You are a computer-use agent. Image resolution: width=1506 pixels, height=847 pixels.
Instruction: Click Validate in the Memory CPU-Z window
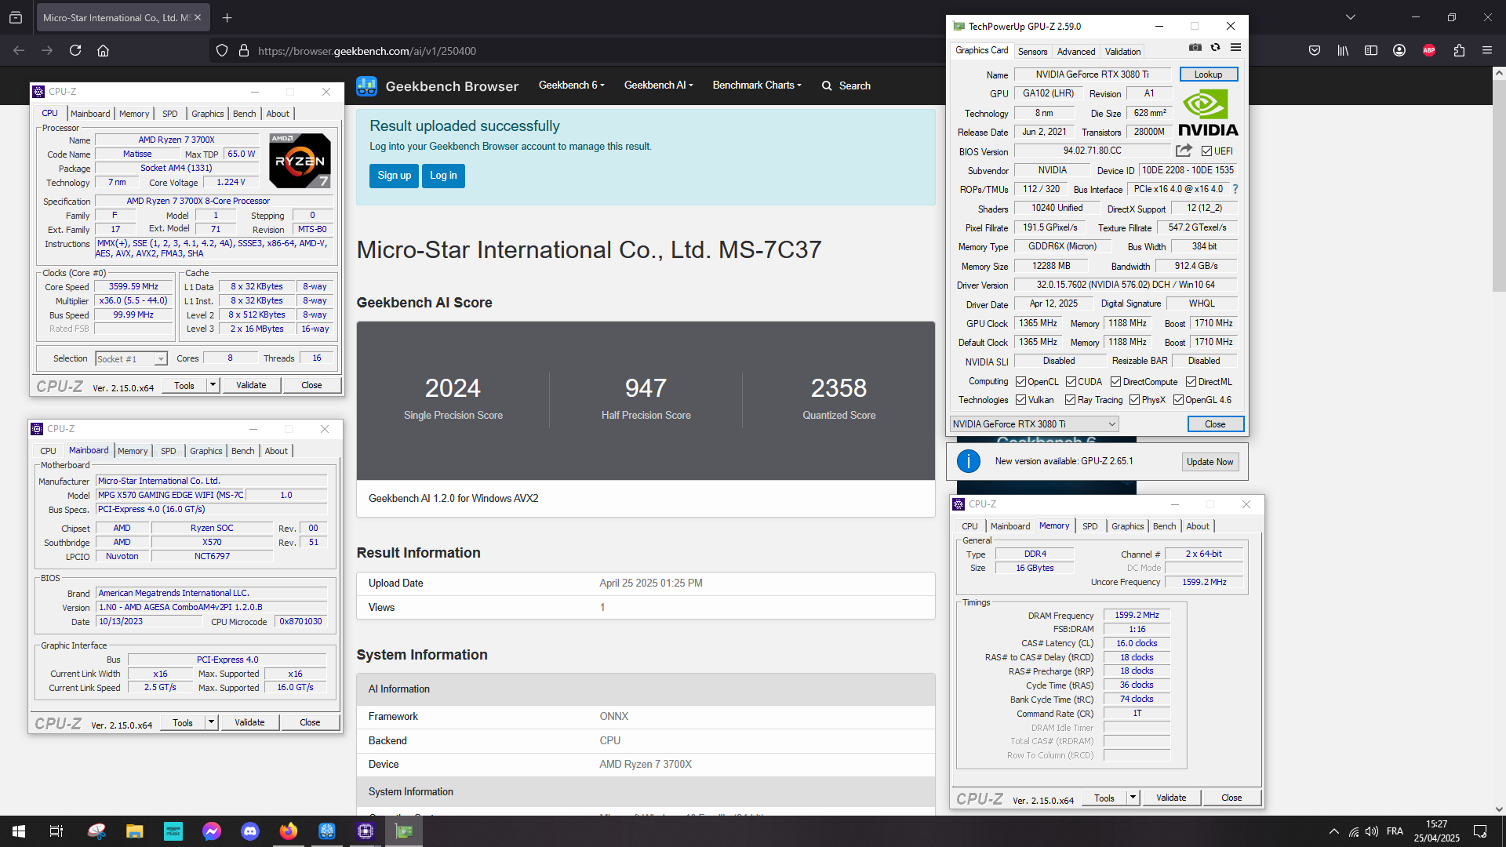[1171, 798]
